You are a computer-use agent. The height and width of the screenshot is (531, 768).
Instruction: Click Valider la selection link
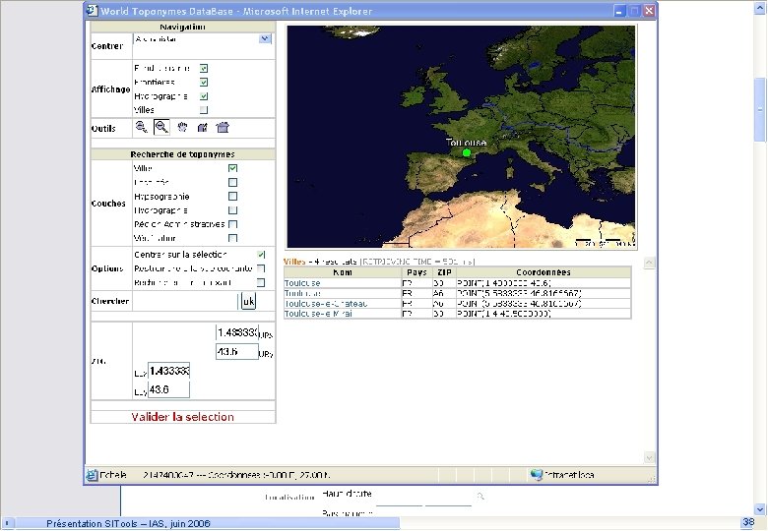182,417
